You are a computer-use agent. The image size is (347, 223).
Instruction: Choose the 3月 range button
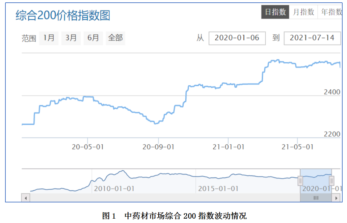71,38
